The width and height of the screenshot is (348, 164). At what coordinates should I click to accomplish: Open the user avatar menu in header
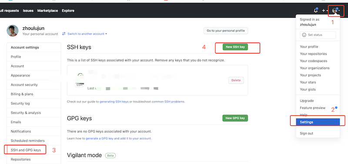336,10
